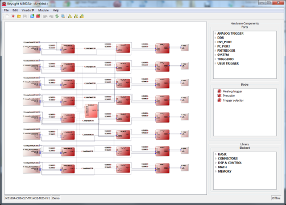
Task: Expand the CONNECTORS library node
Action: 215,158
